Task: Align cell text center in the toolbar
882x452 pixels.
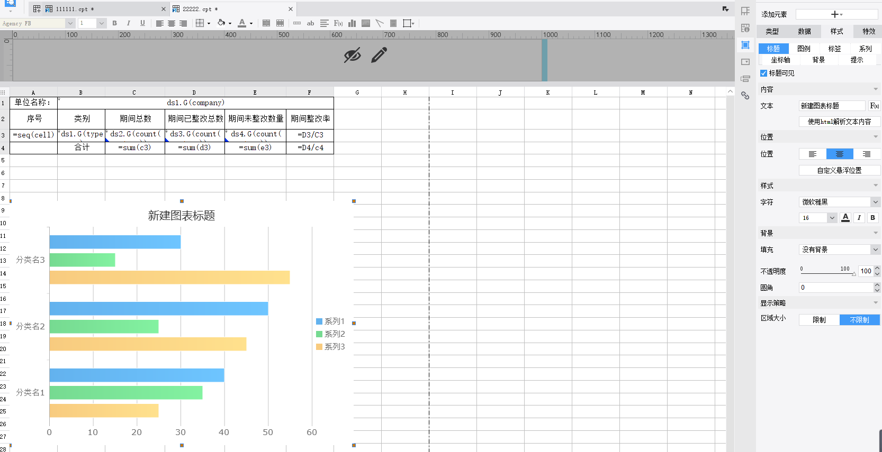Action: tap(172, 23)
